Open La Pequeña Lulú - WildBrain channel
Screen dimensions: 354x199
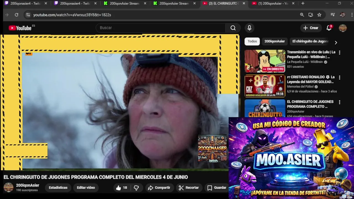coord(304,62)
